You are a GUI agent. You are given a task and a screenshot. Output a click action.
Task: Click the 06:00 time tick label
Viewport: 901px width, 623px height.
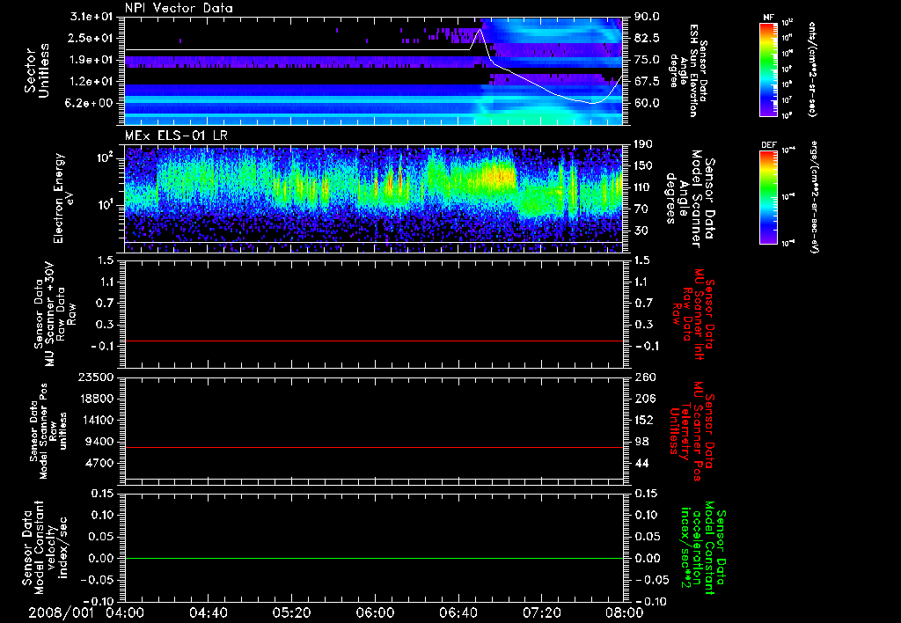[376, 612]
